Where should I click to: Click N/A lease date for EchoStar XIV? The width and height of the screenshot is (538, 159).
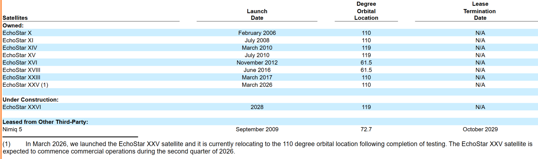[x=480, y=48]
